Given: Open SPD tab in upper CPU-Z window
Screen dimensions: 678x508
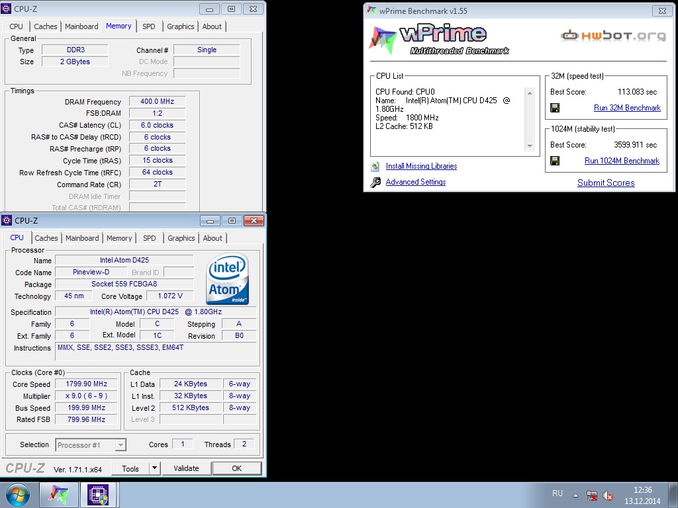Looking at the screenshot, I should coord(149,26).
